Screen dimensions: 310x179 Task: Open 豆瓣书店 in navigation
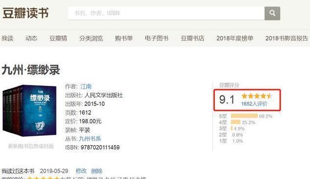tap(193, 38)
